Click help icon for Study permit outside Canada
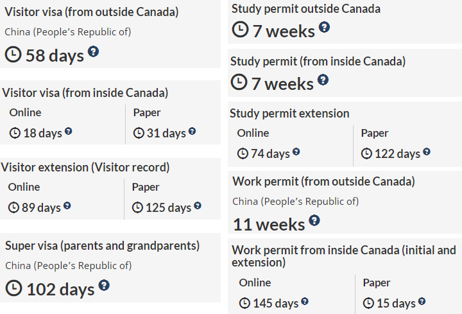This screenshot has width=462, height=314. pyautogui.click(x=325, y=27)
